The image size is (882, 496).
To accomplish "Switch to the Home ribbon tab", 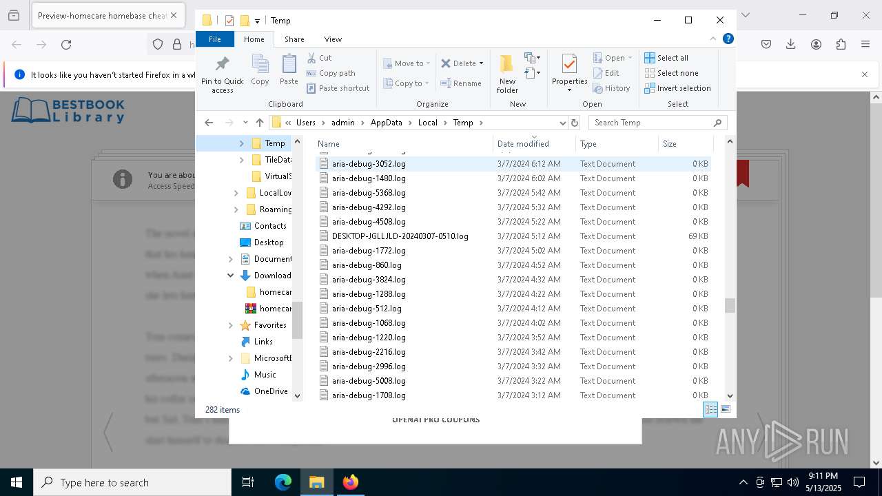I will point(254,39).
